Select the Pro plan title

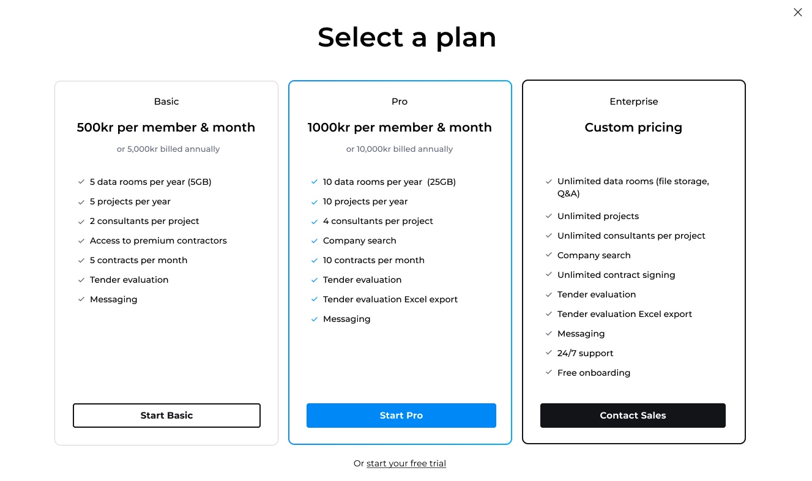pyautogui.click(x=400, y=102)
